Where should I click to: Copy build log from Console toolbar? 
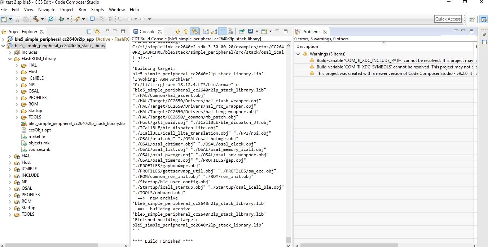206,31
